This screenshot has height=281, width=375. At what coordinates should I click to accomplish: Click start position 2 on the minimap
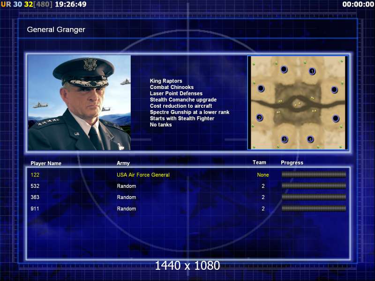[260, 118]
